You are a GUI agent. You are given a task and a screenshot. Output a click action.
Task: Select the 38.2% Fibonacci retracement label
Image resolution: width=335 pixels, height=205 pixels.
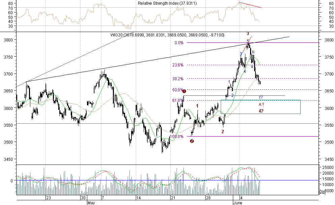click(177, 79)
